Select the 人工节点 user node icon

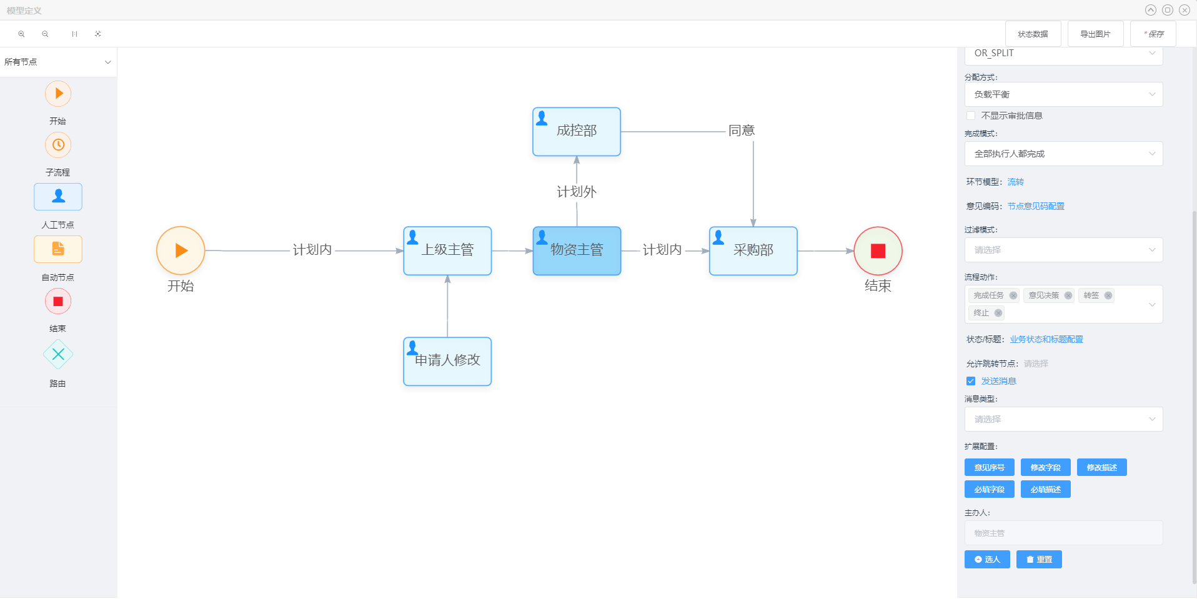pos(58,197)
